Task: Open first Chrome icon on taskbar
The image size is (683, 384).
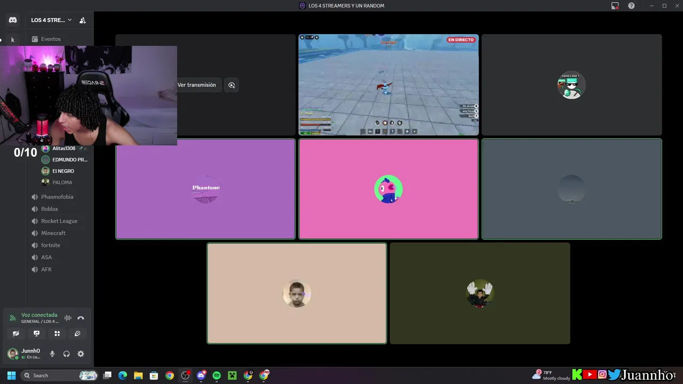Action: (x=170, y=375)
